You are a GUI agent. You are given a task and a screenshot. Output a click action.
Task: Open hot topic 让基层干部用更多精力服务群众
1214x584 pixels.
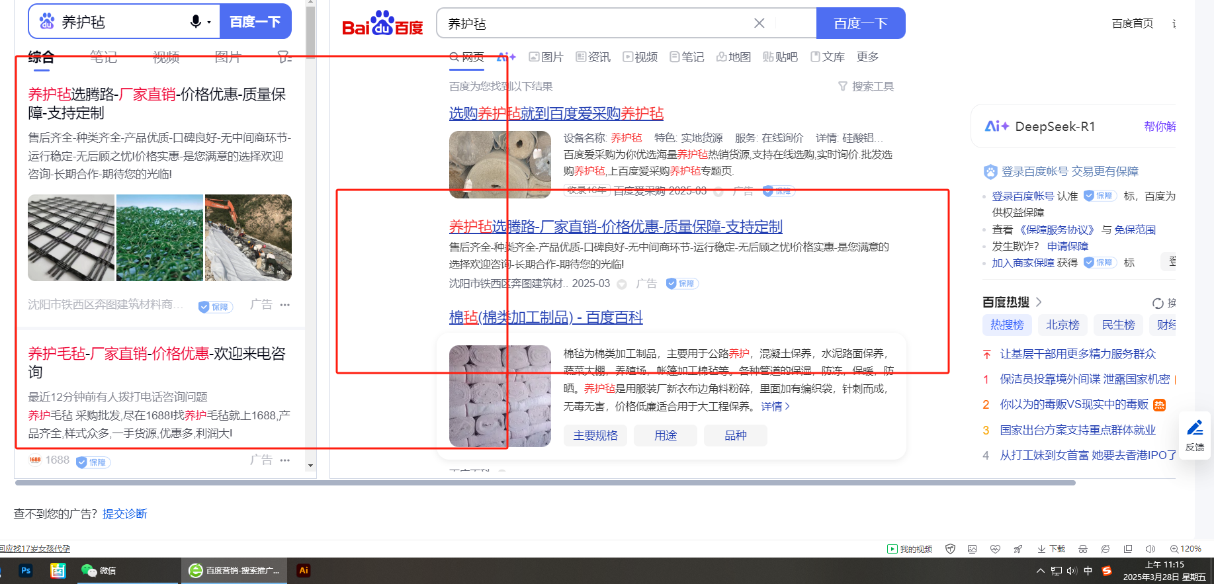coord(1078,355)
